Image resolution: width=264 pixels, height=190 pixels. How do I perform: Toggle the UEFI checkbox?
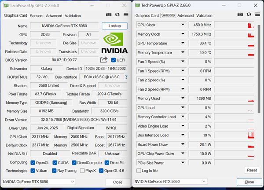point(114,60)
